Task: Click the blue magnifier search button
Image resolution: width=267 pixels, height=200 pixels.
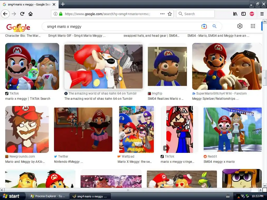Action: (214, 26)
